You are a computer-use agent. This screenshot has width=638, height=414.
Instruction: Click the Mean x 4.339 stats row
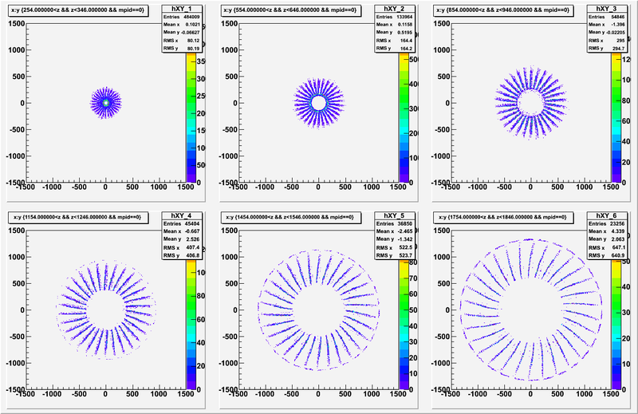(607, 231)
